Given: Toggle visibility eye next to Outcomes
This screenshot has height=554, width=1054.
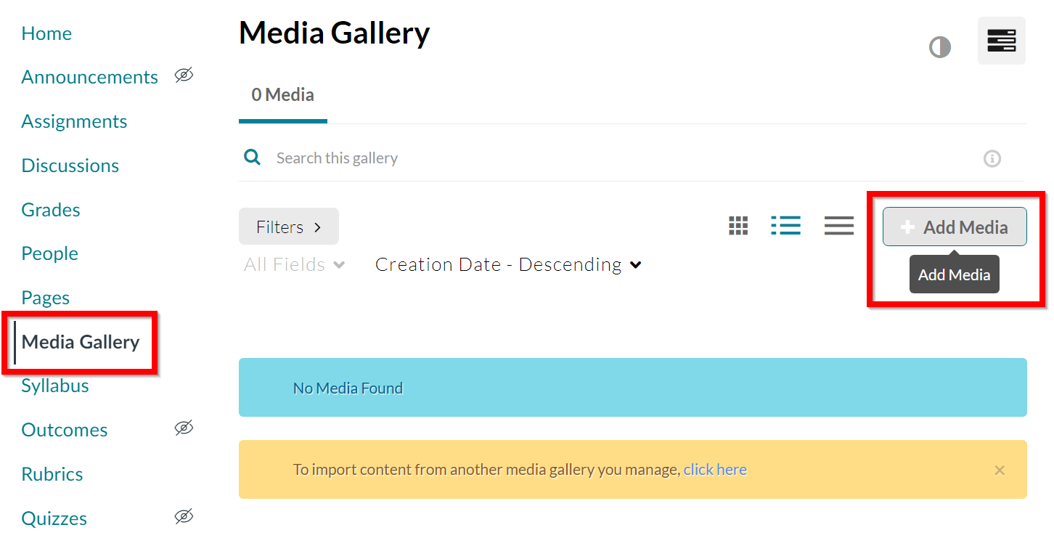Looking at the screenshot, I should (x=184, y=428).
